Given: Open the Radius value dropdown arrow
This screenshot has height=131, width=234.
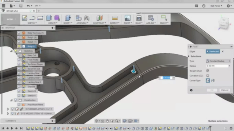Looking at the screenshot, I should 230,66.
